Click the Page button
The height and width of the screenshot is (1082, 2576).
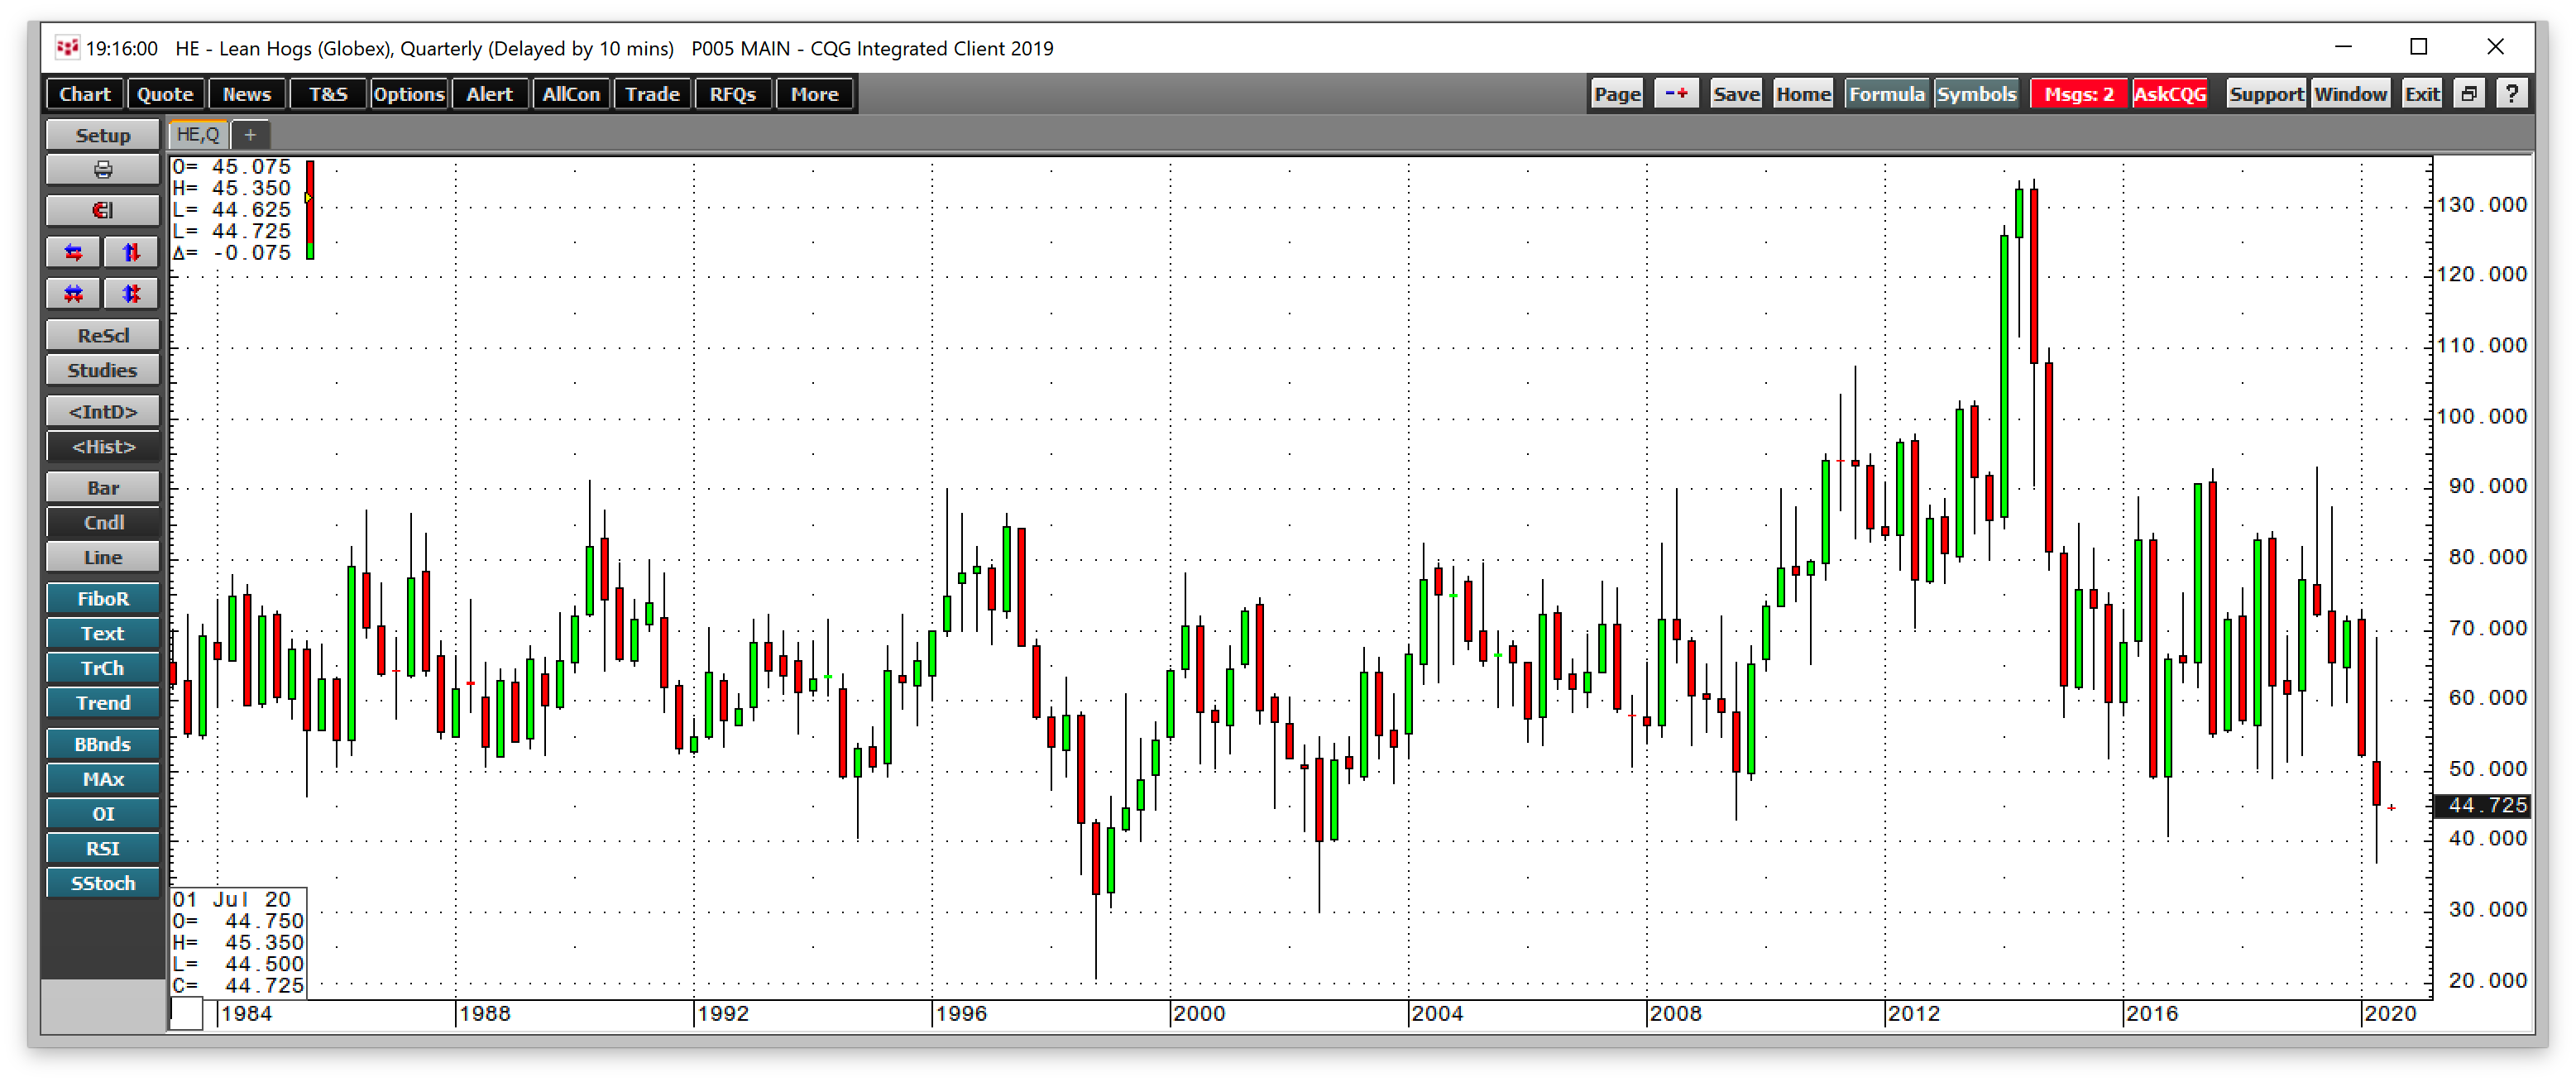[x=1617, y=94]
